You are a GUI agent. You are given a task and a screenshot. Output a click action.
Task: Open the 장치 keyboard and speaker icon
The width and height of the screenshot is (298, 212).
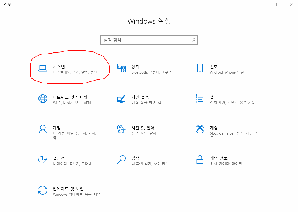coord(121,68)
